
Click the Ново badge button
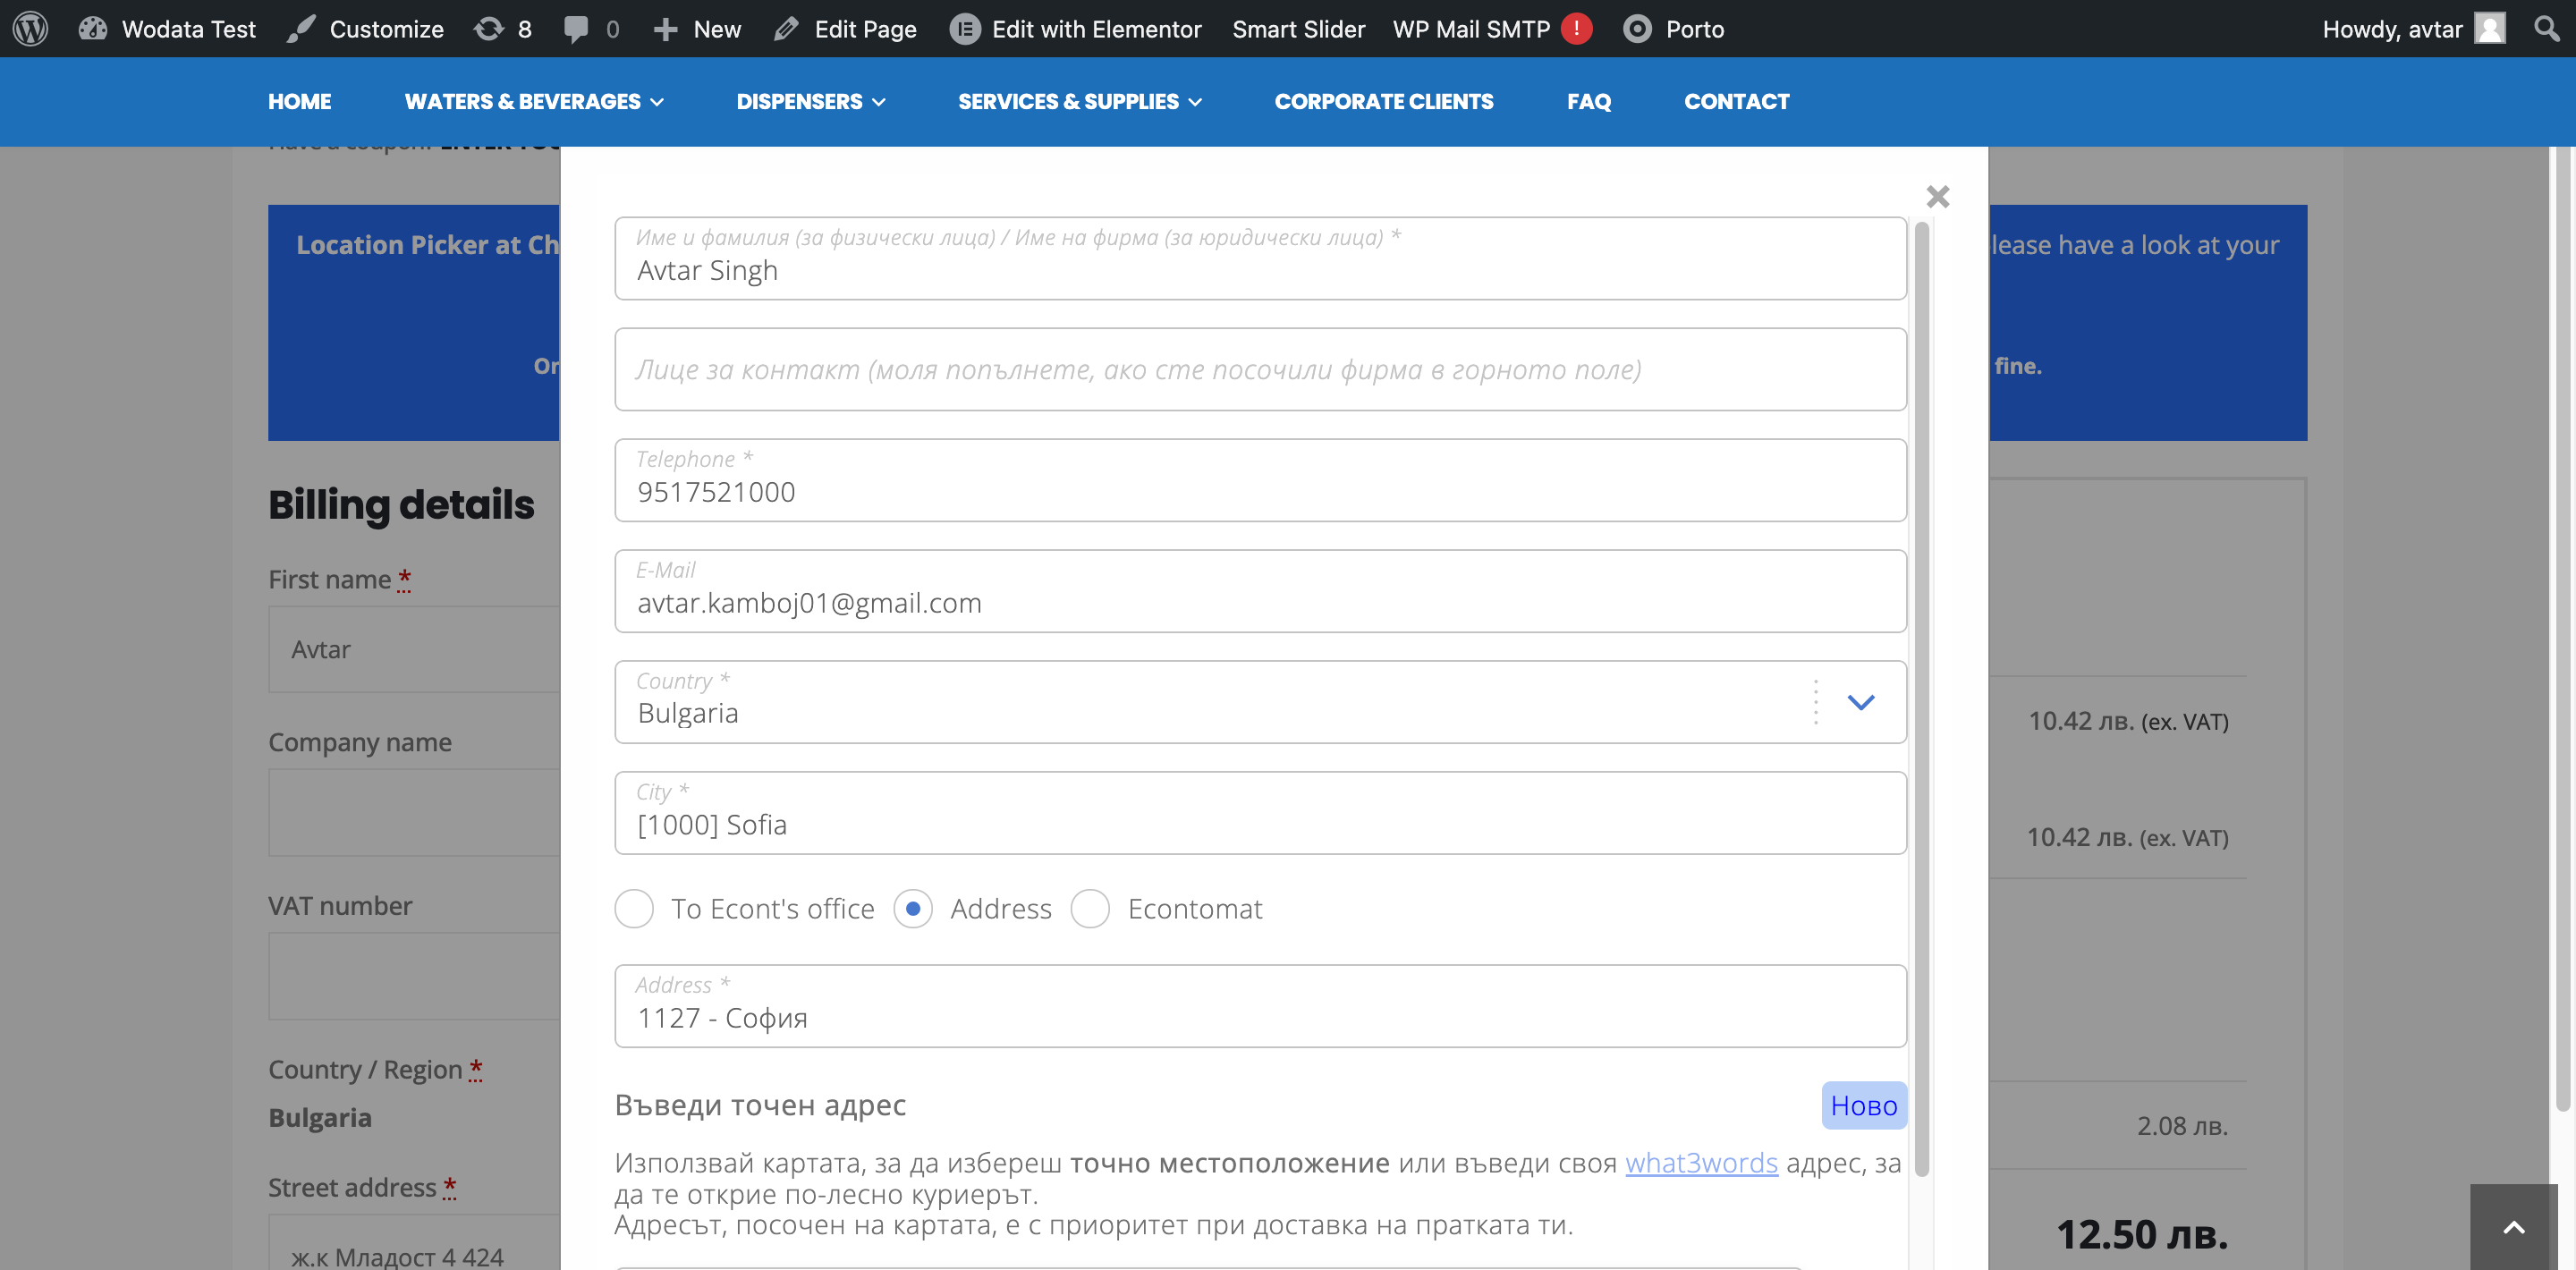1864,1105
